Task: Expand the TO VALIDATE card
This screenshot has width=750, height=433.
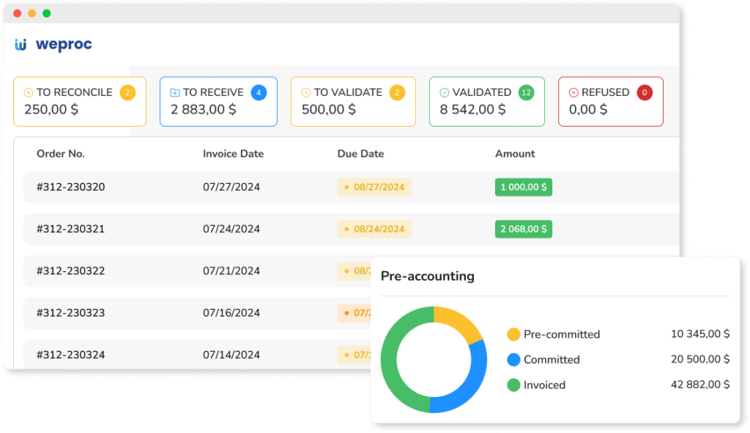Action: (x=353, y=102)
